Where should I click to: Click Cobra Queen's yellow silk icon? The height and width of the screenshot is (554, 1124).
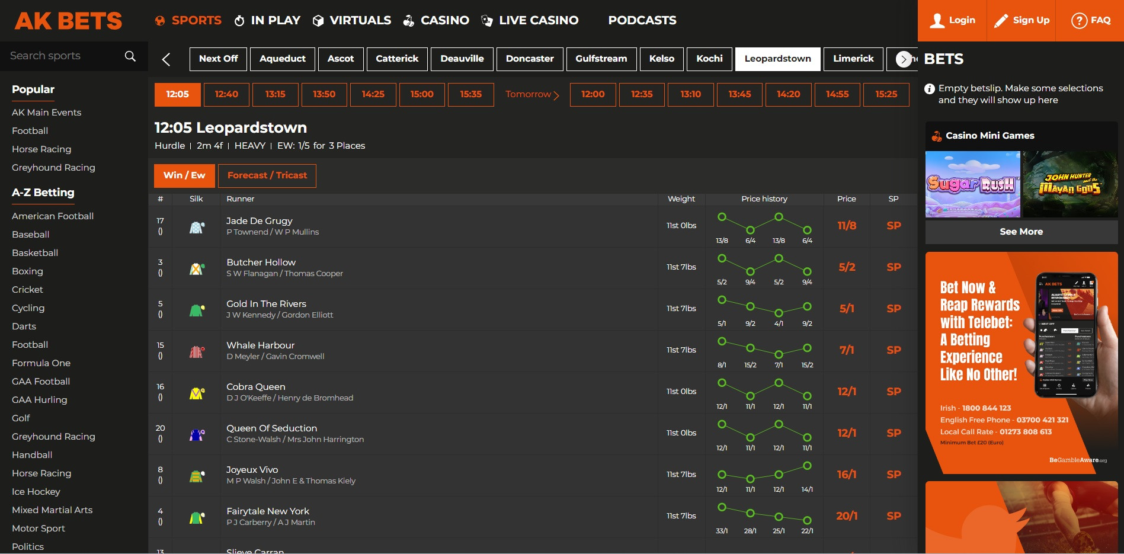click(197, 393)
